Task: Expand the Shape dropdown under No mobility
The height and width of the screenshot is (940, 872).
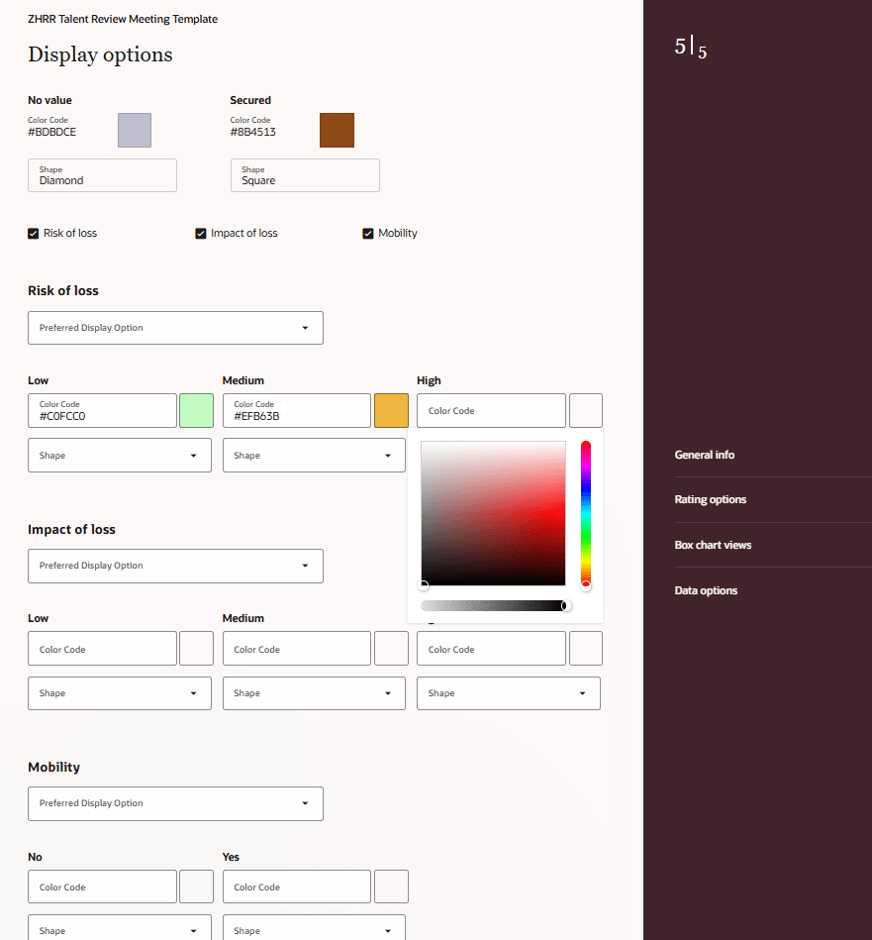Action: tap(119, 930)
